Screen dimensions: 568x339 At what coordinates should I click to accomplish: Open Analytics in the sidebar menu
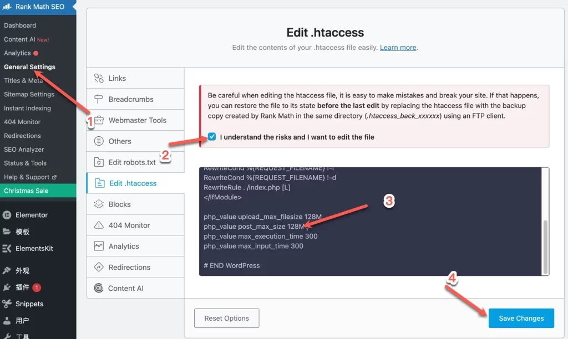click(x=17, y=53)
